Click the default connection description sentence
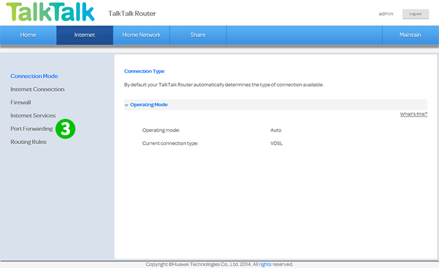439x268 pixels. (x=224, y=85)
